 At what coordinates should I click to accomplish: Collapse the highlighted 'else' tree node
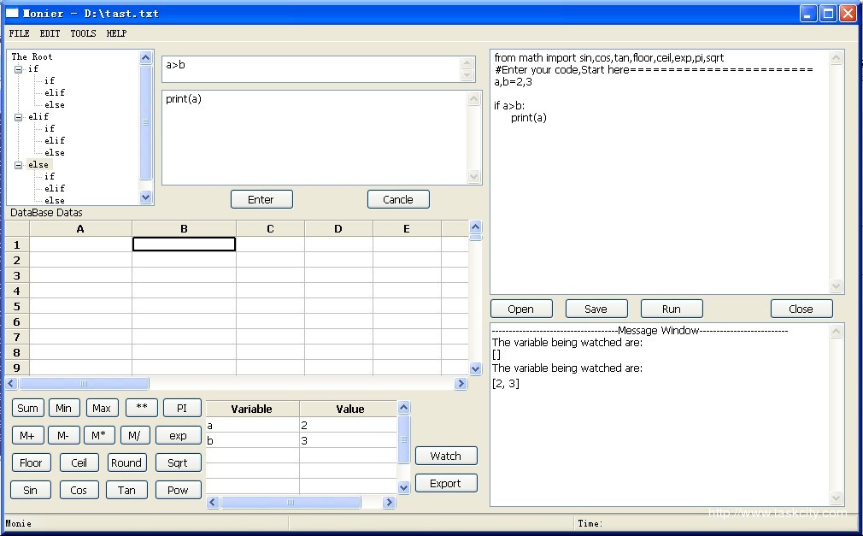[18, 165]
